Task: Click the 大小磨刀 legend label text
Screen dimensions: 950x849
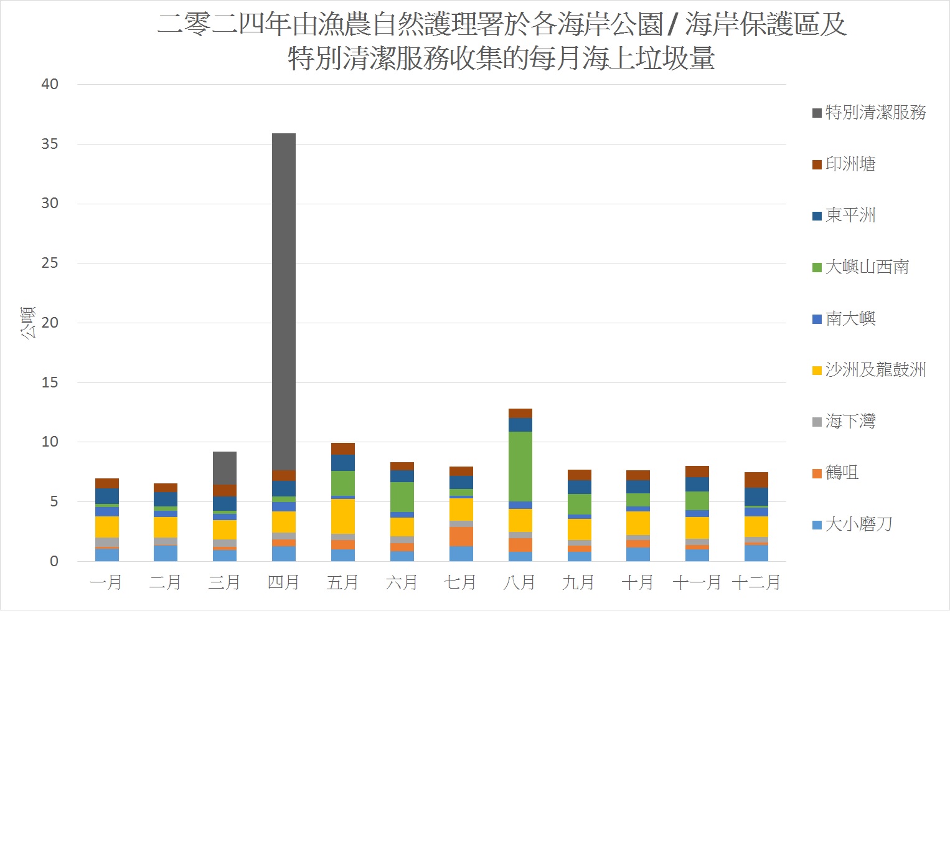Action: [858, 524]
